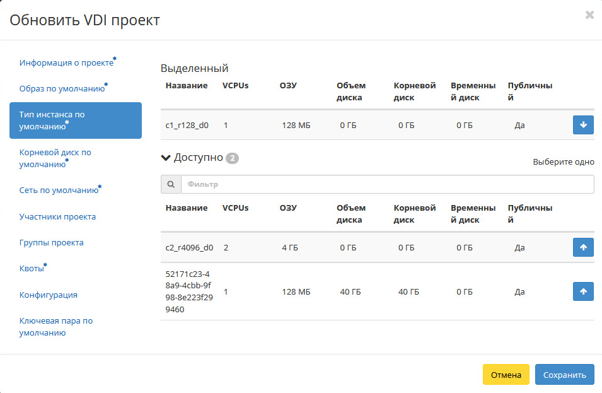Click the filter search magnifier icon
The width and height of the screenshot is (602, 393).
click(171, 184)
